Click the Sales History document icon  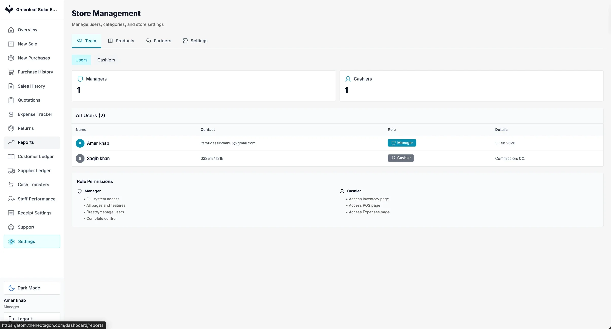click(x=11, y=86)
